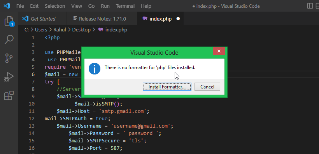Open the Terminal menu
The image size is (319, 154).
tap(125, 6)
